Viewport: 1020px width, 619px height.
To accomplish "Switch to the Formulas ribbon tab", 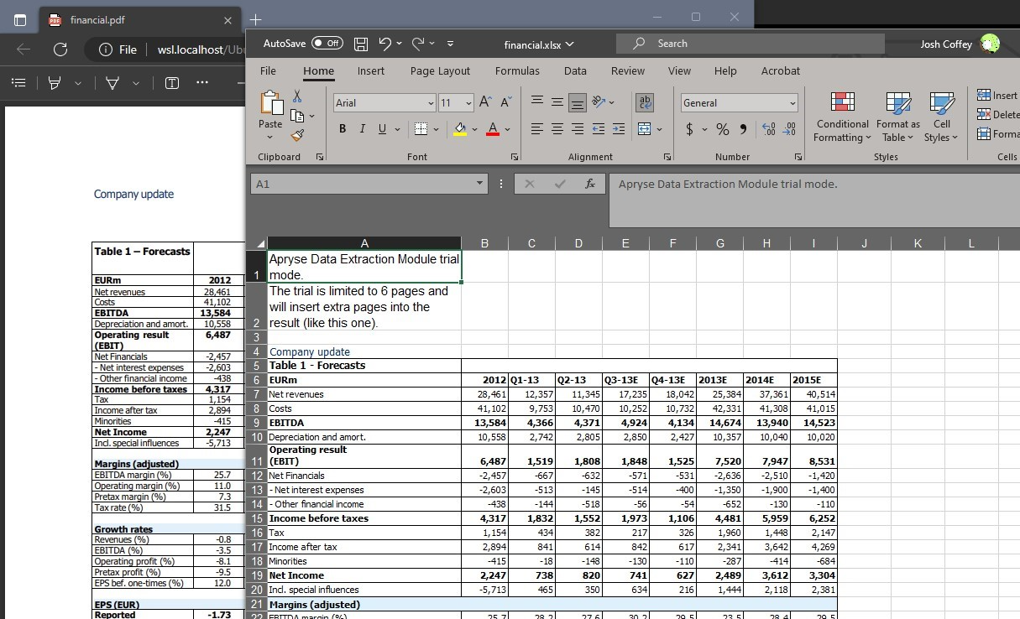I will tap(517, 71).
